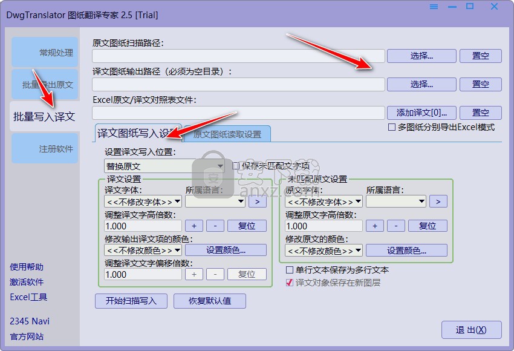Click 设置颜色 button for original text
514x351 pixels.
click(x=407, y=251)
